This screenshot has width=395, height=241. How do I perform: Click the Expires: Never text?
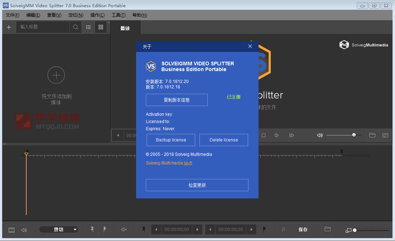(160, 129)
